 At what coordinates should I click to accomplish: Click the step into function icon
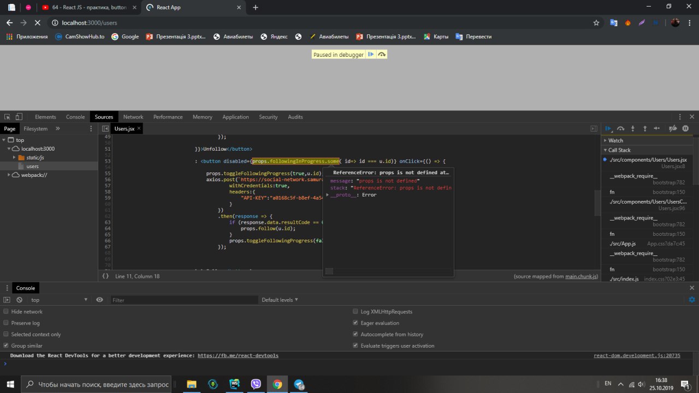click(633, 129)
